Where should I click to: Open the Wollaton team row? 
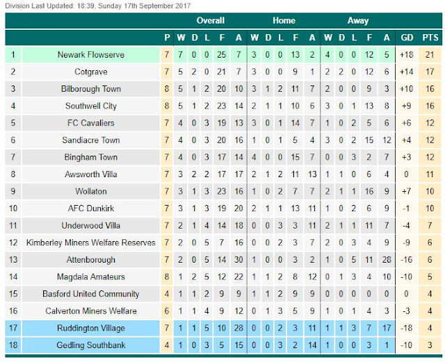(x=90, y=191)
